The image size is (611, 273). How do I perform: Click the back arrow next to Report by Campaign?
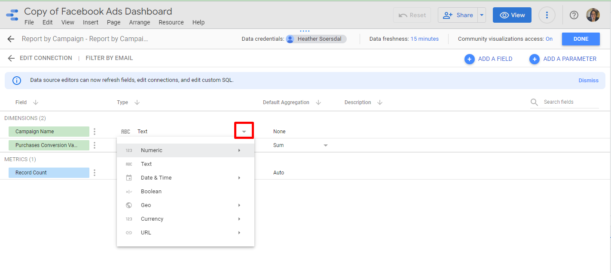[x=11, y=39]
